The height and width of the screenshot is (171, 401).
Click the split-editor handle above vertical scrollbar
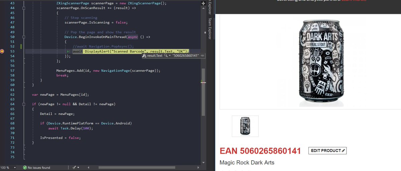(204, 3)
